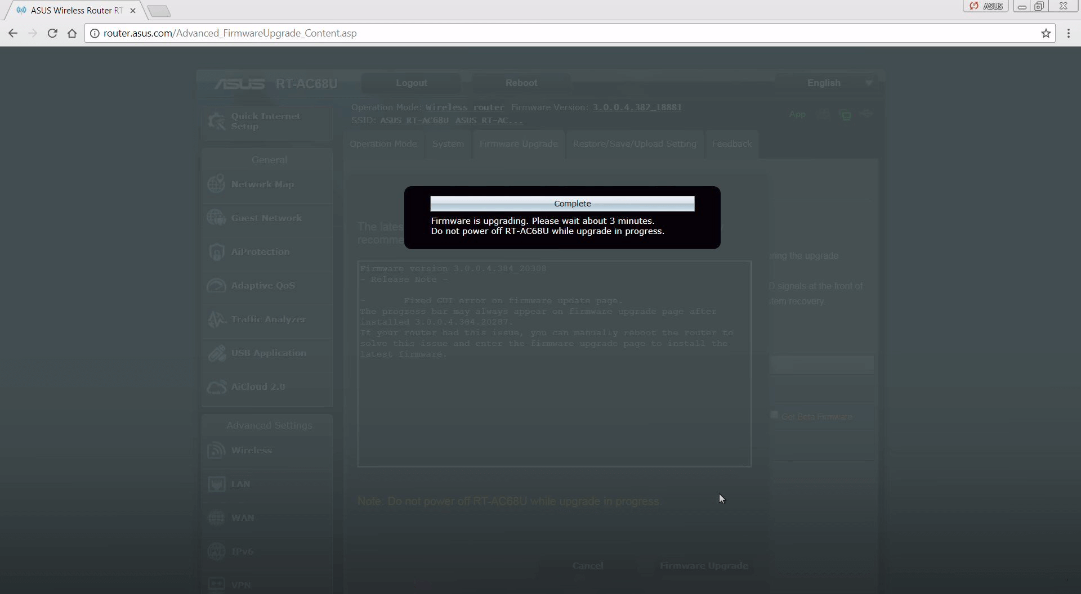
Task: Switch to Operation Mode tab
Action: coord(383,144)
